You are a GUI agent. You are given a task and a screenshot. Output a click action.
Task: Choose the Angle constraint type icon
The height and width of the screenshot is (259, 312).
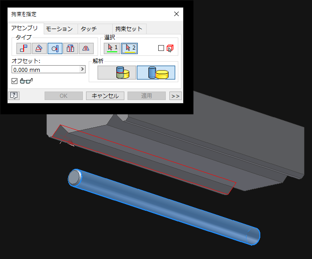click(x=39, y=48)
